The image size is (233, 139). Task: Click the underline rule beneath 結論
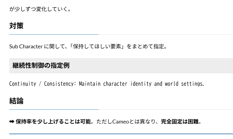(54, 110)
